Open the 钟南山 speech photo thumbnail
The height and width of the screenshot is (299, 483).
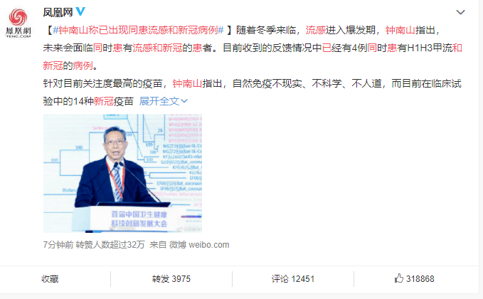(122, 173)
